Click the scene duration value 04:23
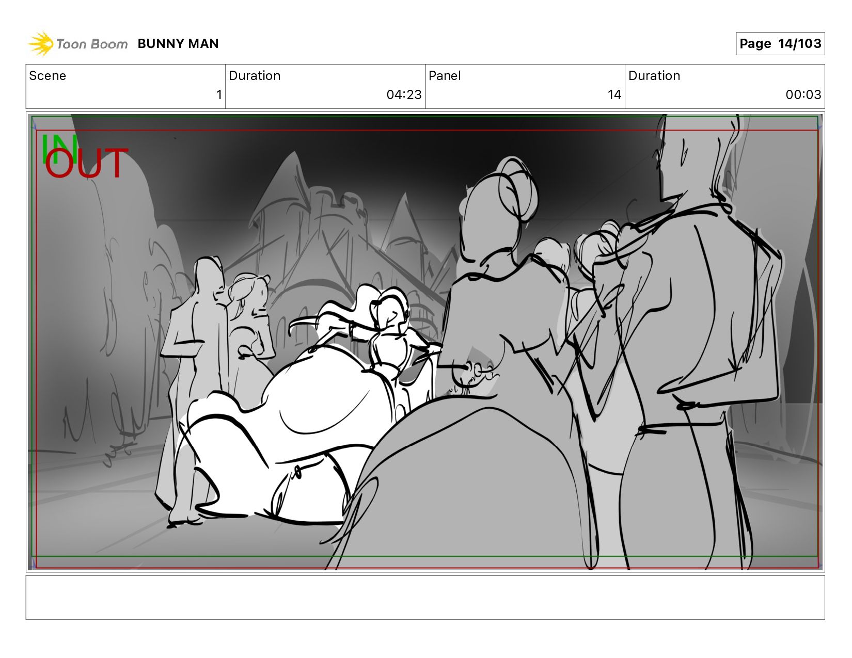 404,95
